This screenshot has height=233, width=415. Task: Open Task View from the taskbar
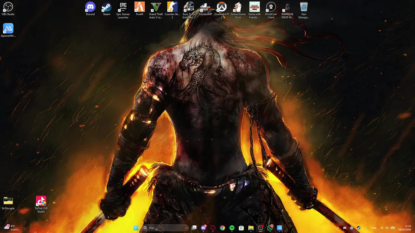[194, 228]
